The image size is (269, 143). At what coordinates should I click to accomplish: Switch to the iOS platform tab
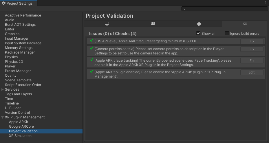tap(245, 24)
